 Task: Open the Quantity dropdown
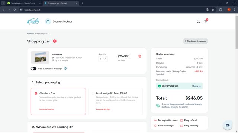click(x=103, y=59)
